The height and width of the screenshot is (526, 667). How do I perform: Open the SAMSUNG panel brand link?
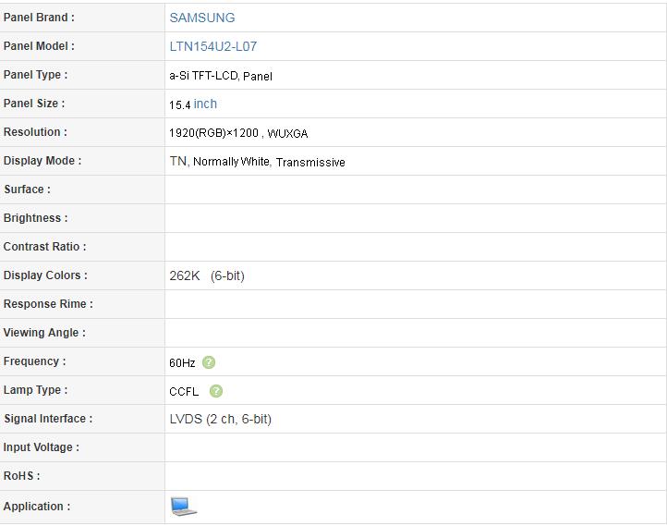click(x=202, y=18)
